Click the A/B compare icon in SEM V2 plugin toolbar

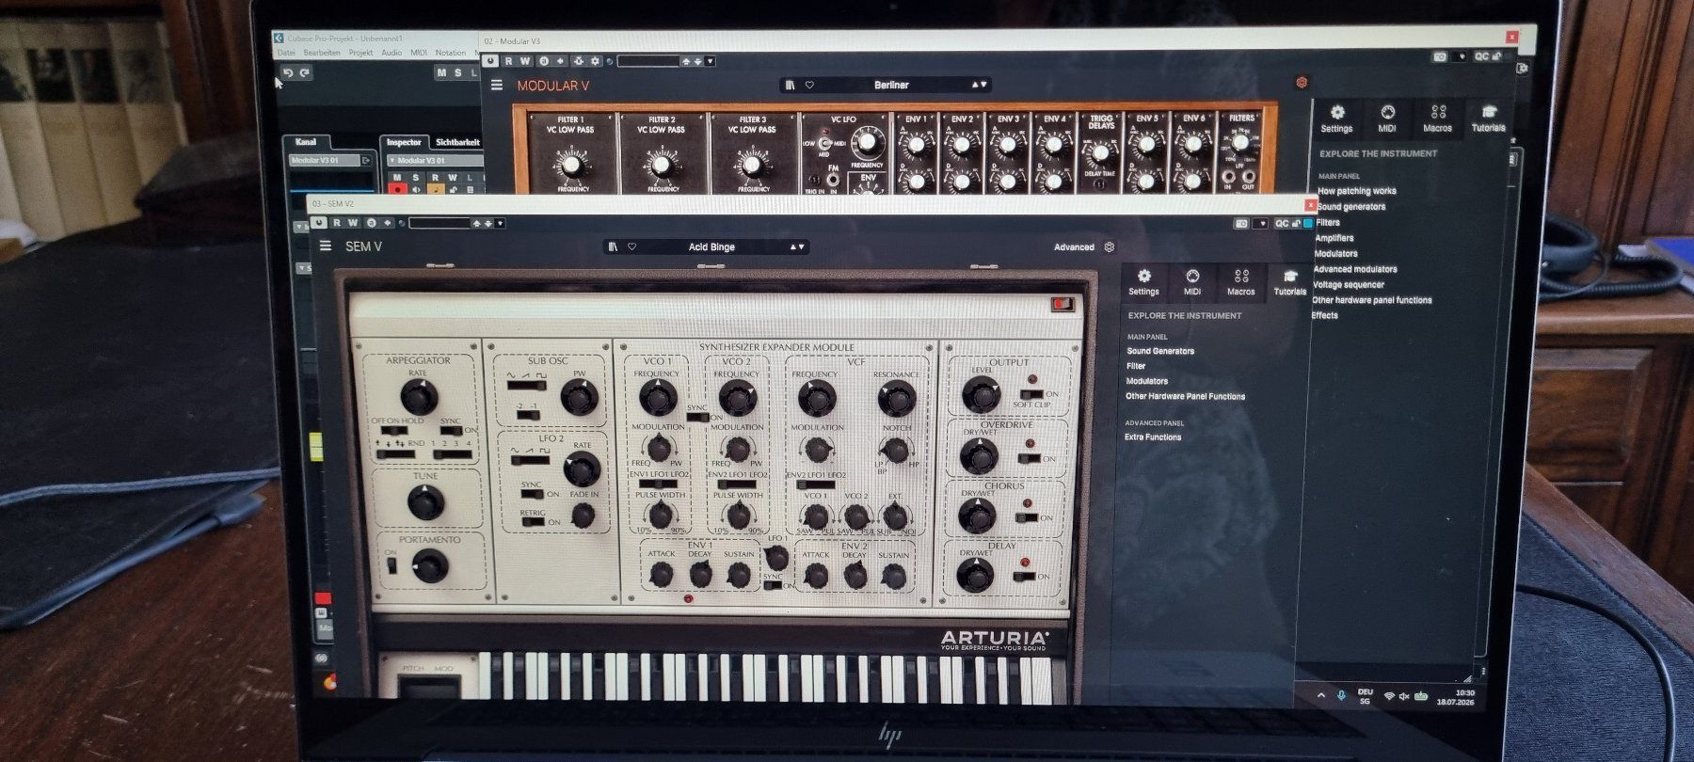(x=371, y=223)
